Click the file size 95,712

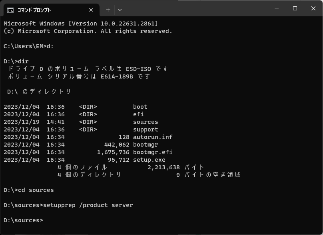[119, 160]
